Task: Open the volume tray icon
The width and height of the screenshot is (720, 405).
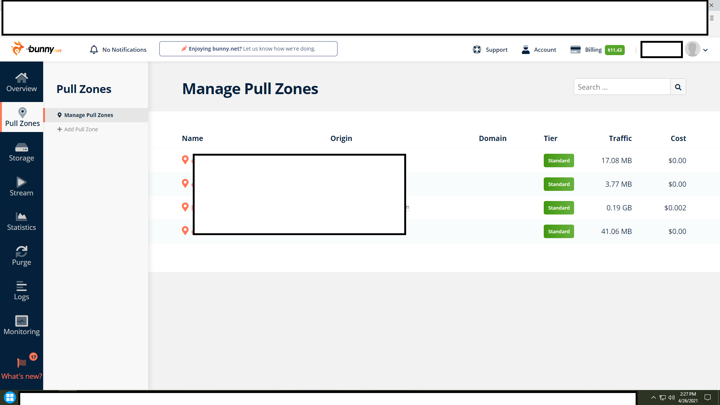Action: (x=672, y=397)
